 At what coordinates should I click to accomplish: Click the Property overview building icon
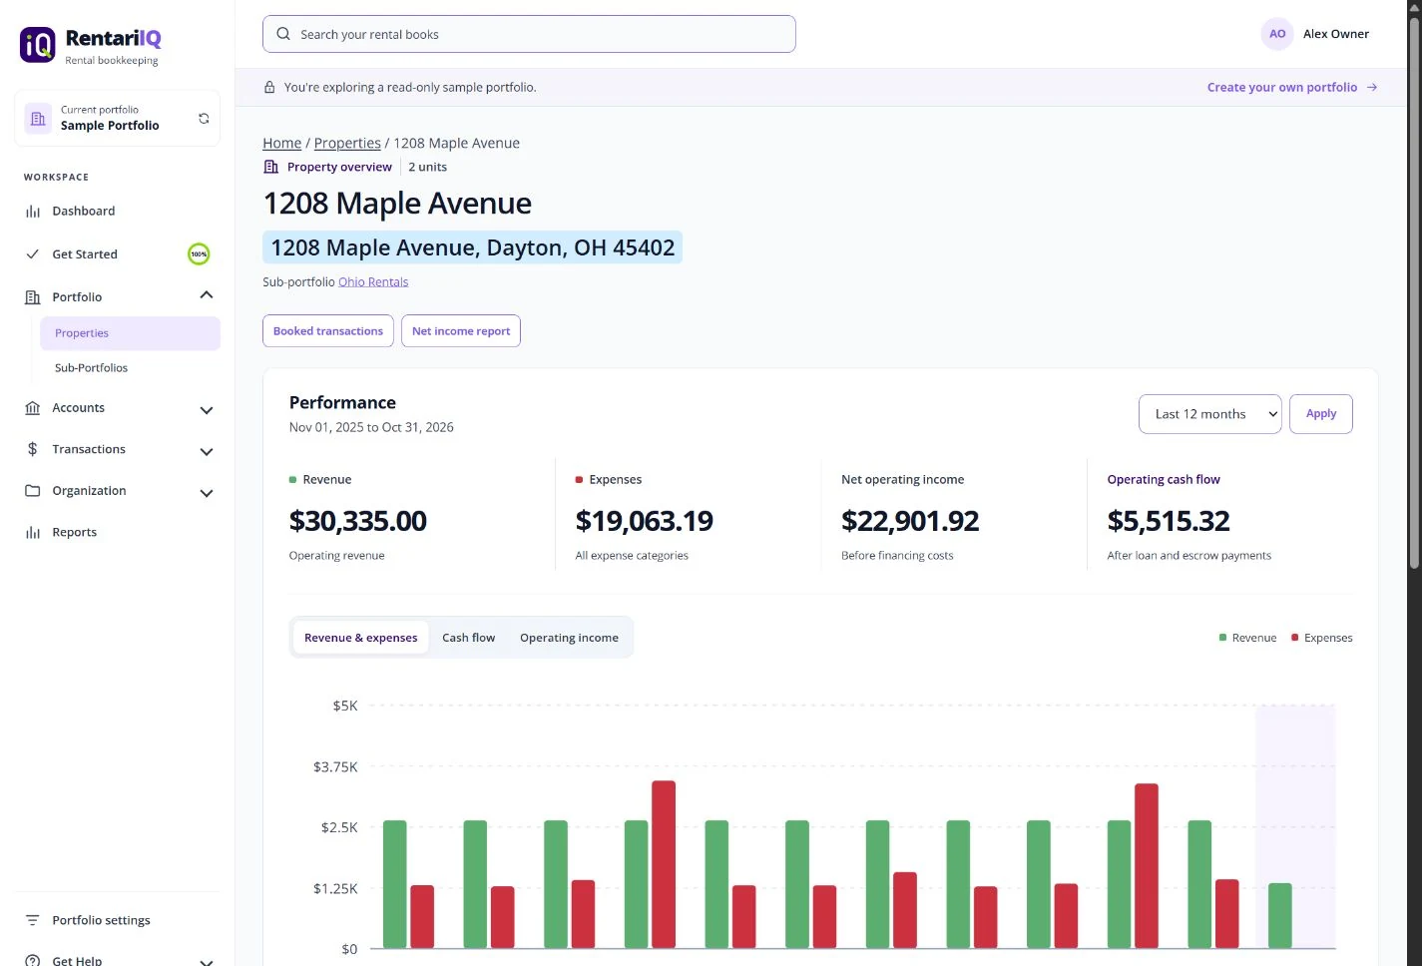270,167
